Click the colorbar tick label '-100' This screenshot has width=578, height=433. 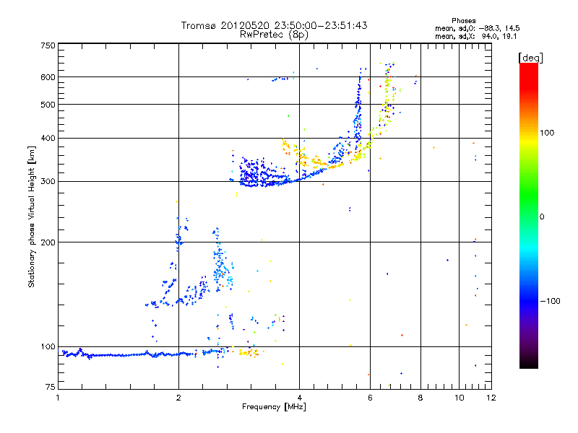tap(550, 301)
